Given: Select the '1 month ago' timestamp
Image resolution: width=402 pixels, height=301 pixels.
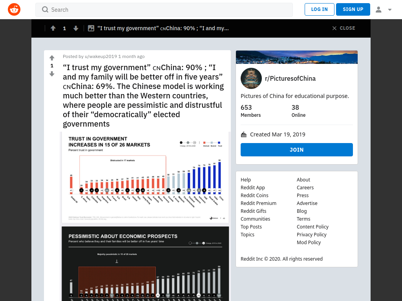Looking at the screenshot, I should coord(131,56).
